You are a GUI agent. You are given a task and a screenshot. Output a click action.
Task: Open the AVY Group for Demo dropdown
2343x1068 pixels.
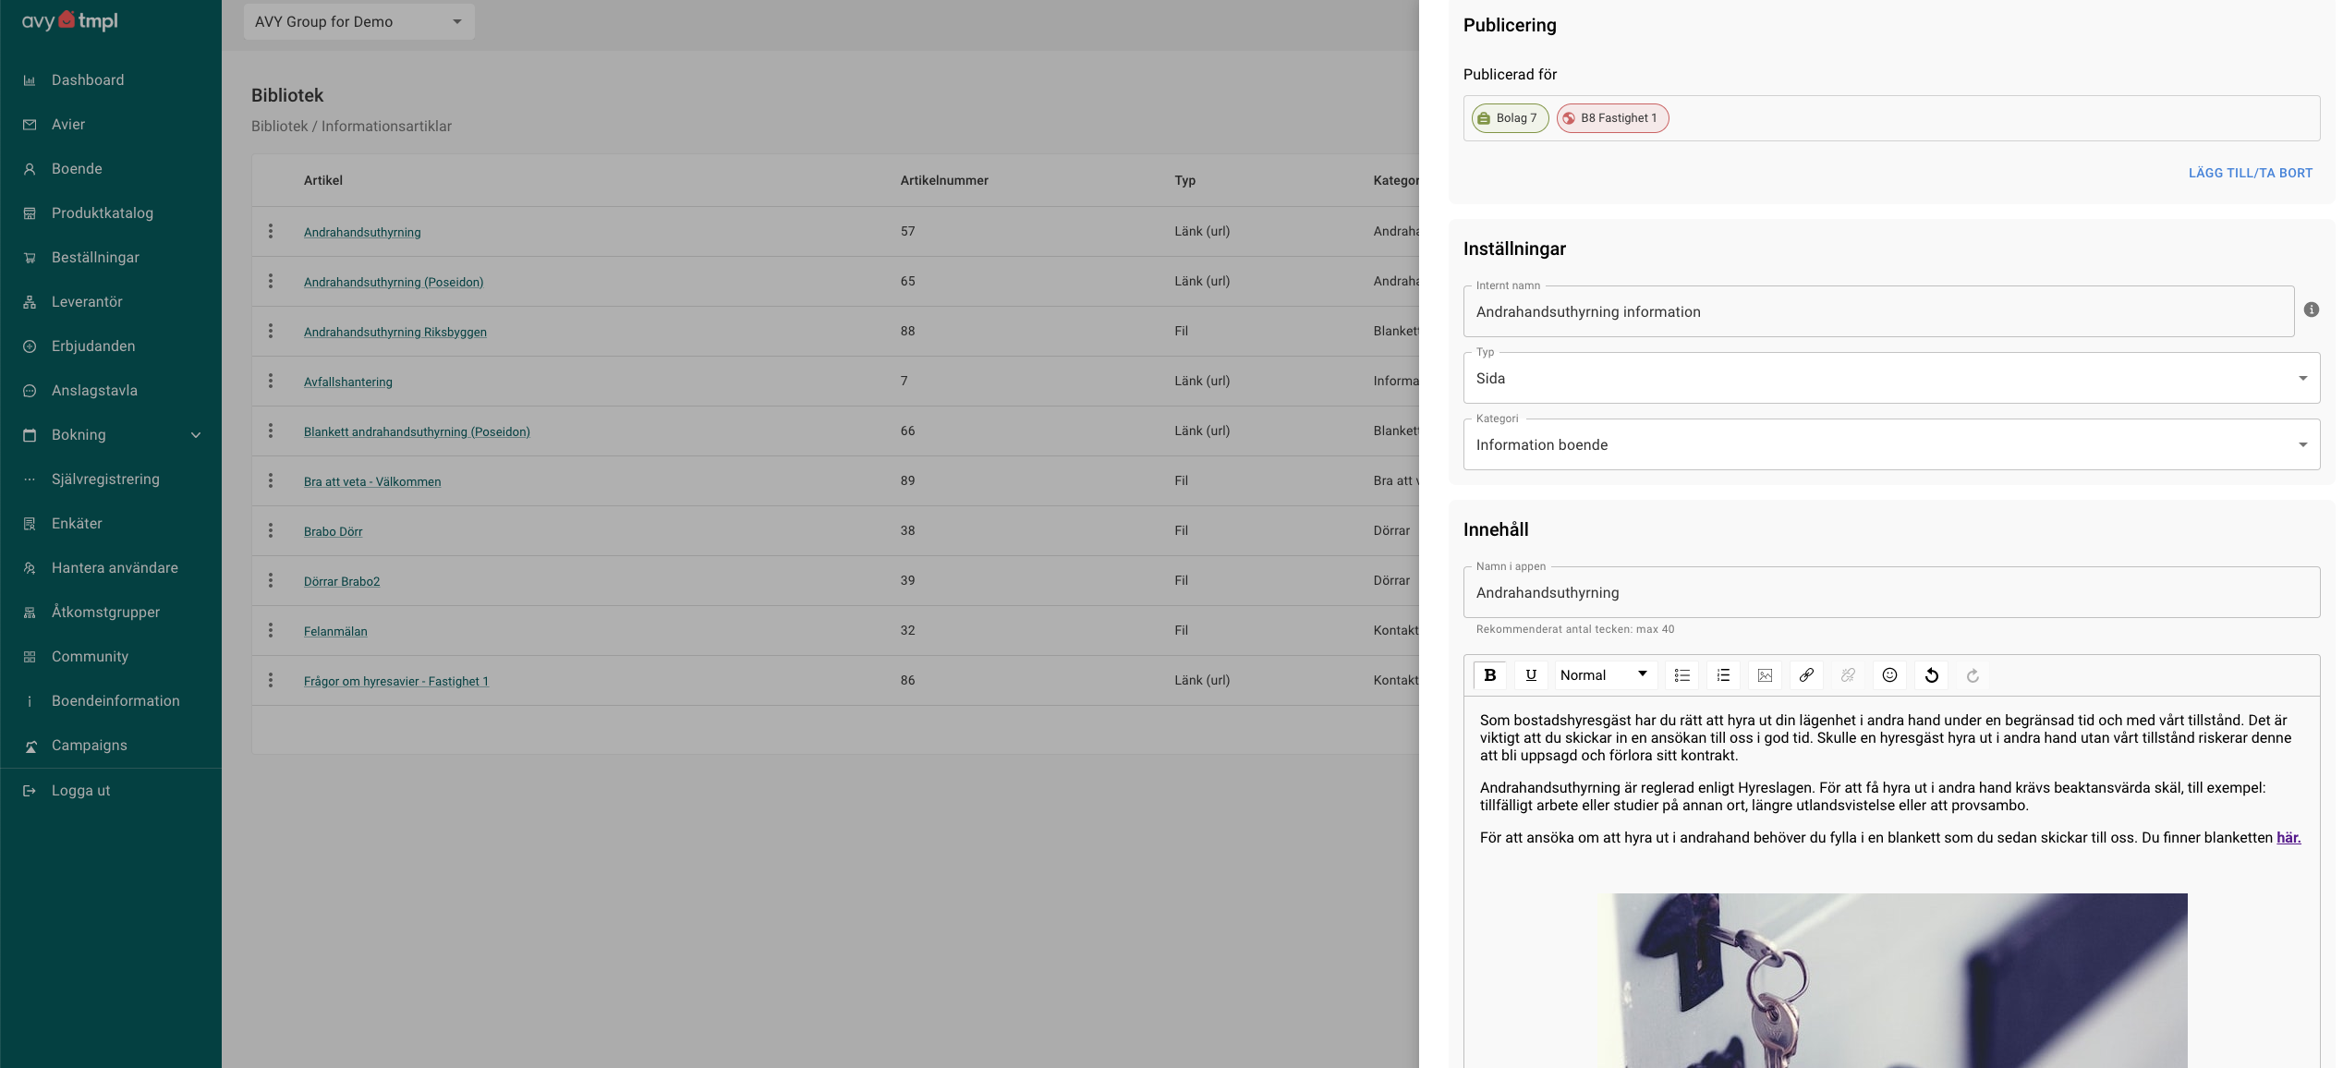pyautogui.click(x=358, y=21)
